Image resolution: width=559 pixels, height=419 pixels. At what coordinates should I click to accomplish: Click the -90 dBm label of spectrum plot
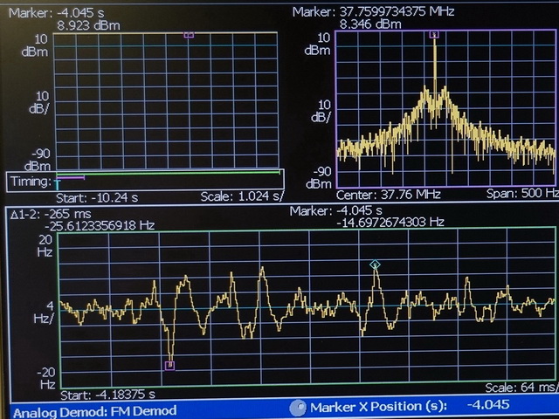318,177
